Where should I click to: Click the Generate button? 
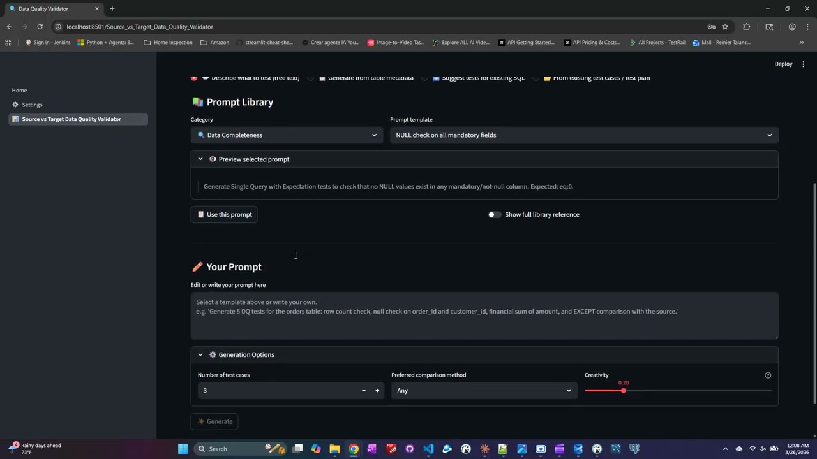pos(214,421)
